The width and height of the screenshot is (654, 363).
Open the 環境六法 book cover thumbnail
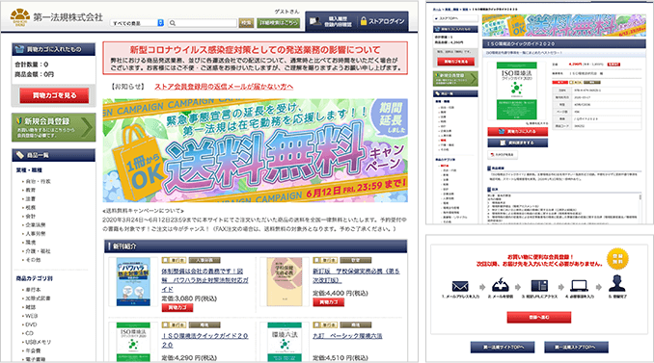pos(285,342)
